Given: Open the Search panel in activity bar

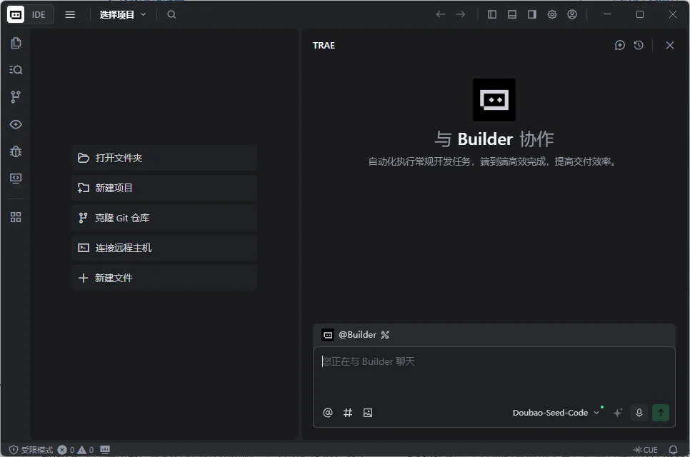Looking at the screenshot, I should pos(16,70).
